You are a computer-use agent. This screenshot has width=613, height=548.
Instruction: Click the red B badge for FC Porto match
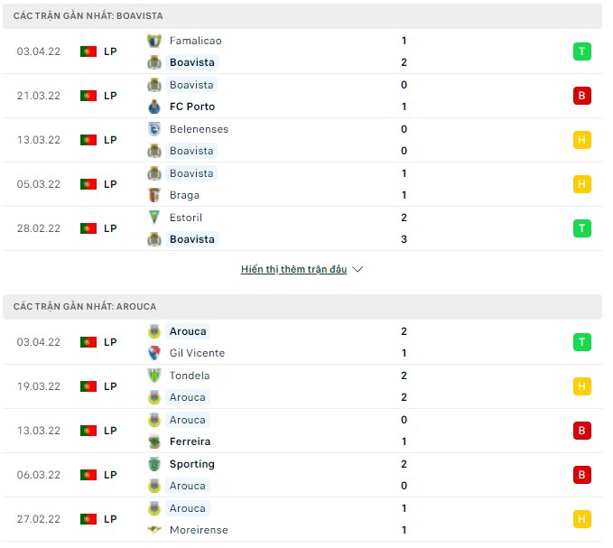pos(582,96)
